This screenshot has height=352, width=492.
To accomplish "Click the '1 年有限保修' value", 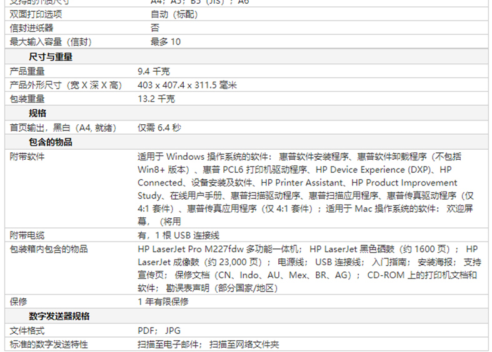I will click(163, 302).
